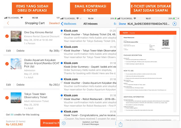Viewport: 181px width, 128px height.
Task: Tap the back arrow in Shopping Cart
Action: point(8,23)
